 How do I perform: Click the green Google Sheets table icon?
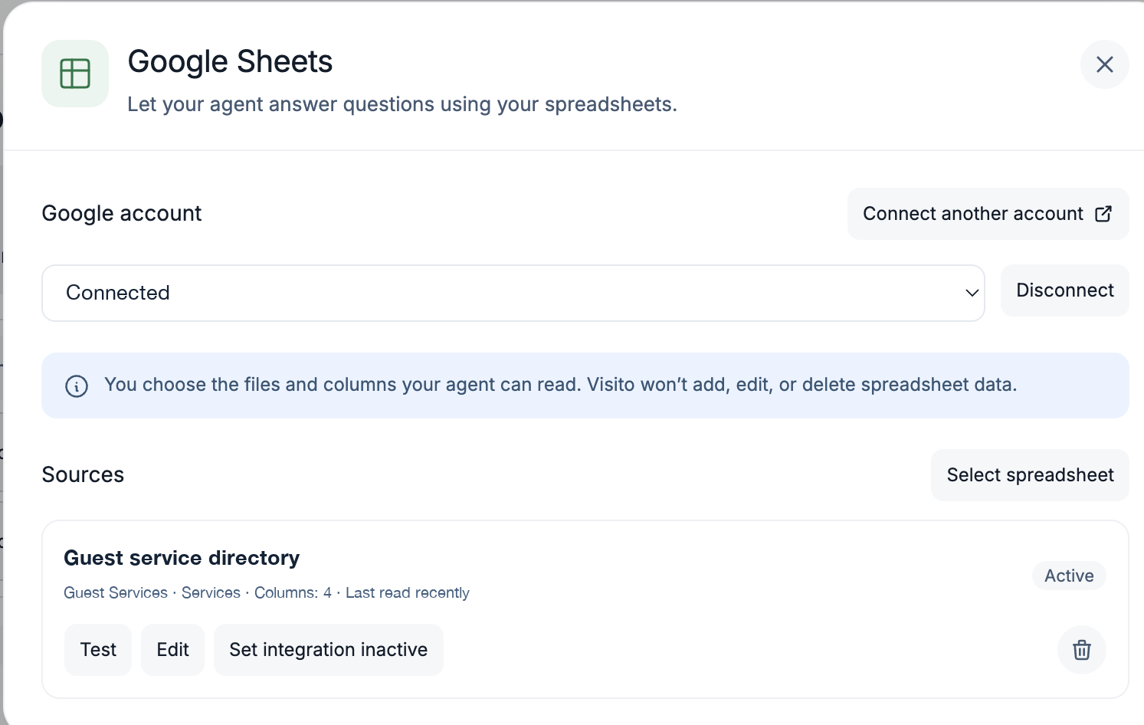tap(75, 74)
